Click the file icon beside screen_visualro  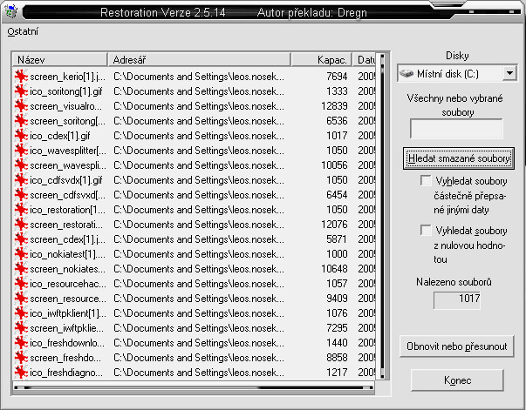21,105
